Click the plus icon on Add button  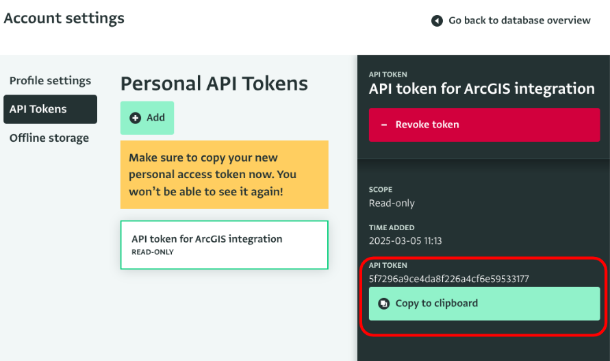(x=136, y=118)
